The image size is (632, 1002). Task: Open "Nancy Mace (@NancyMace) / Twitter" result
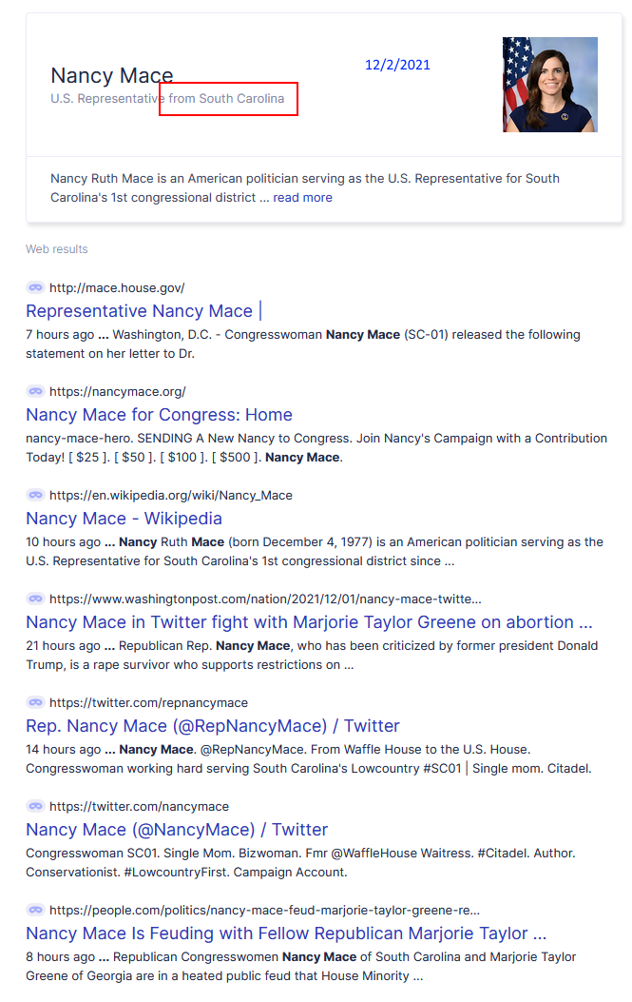(177, 830)
